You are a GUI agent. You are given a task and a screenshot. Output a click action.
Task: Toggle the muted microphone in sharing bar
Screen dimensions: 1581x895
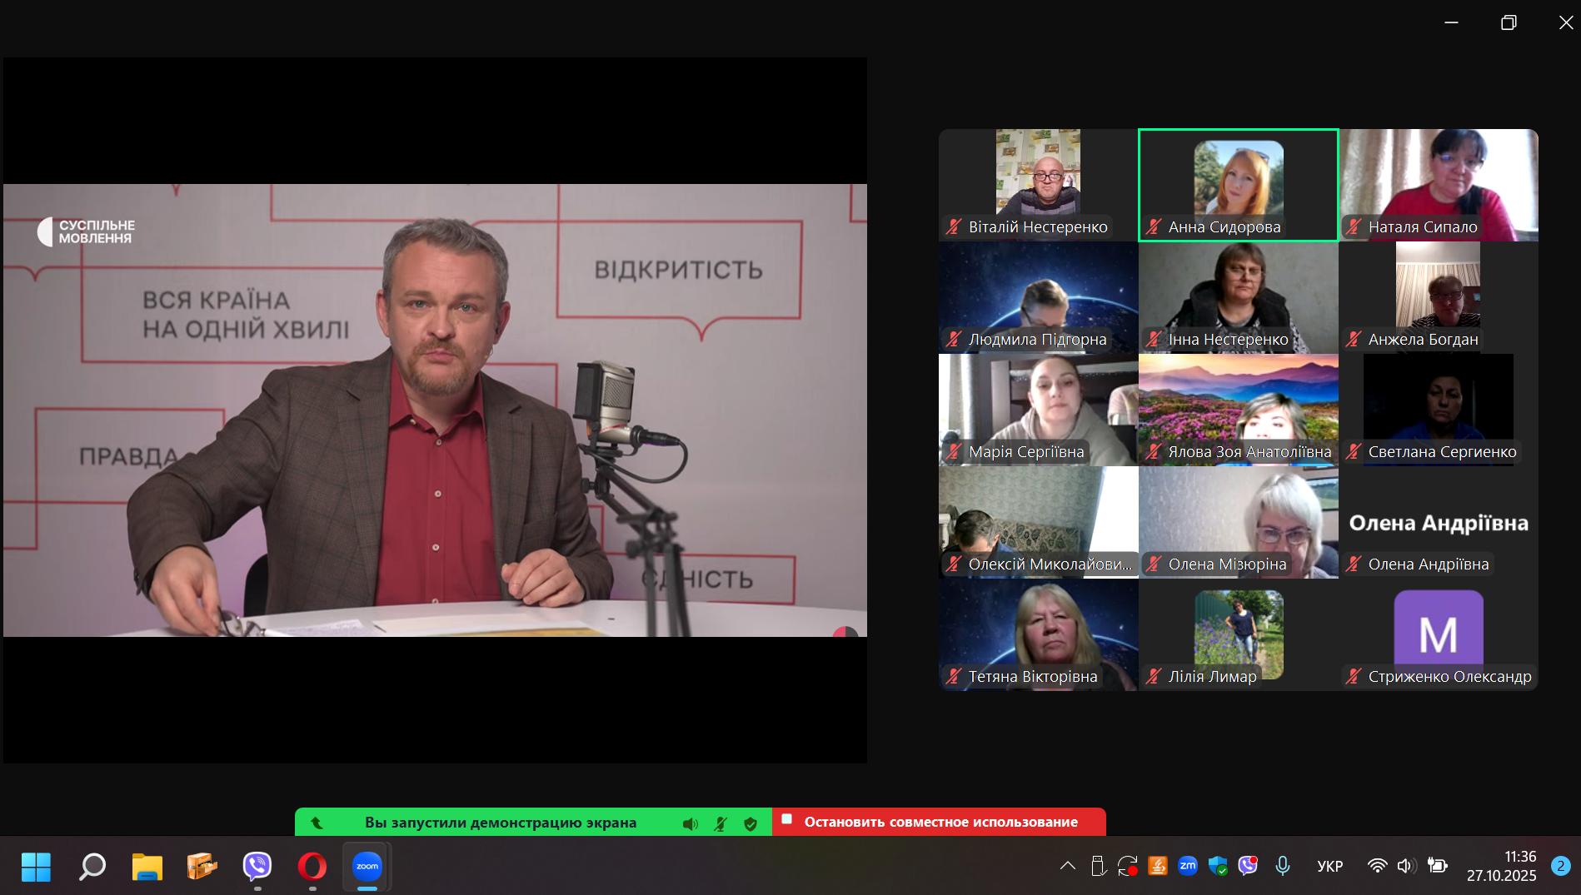click(721, 823)
